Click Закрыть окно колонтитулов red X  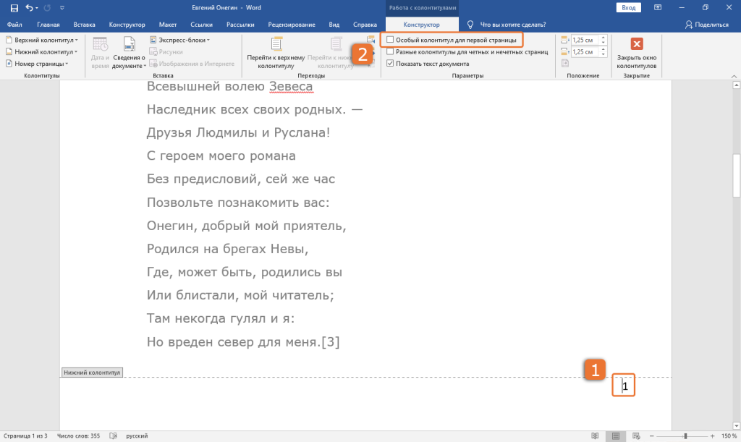coord(637,44)
